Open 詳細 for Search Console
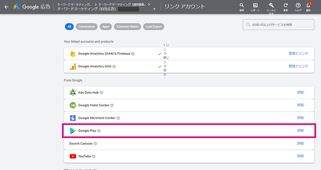This screenshot has width=321, height=170. [300, 143]
